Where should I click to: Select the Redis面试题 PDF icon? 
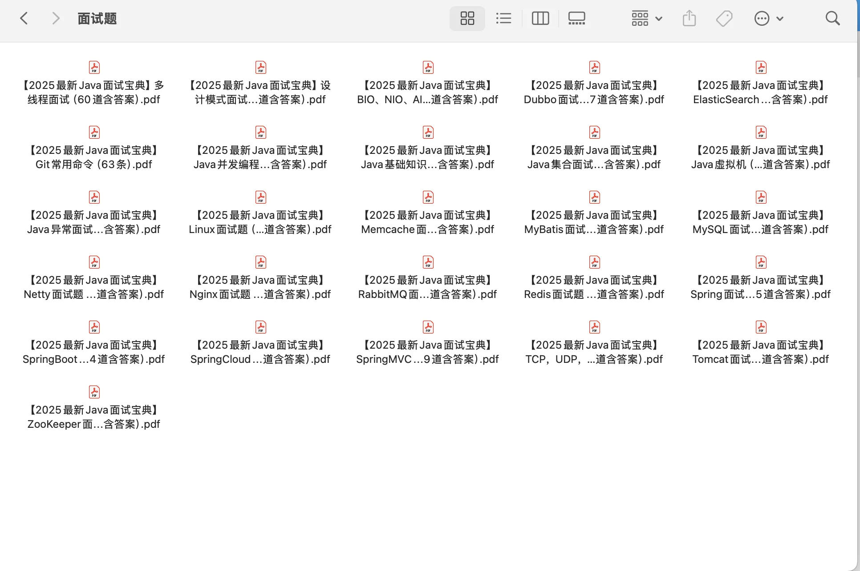tap(594, 262)
